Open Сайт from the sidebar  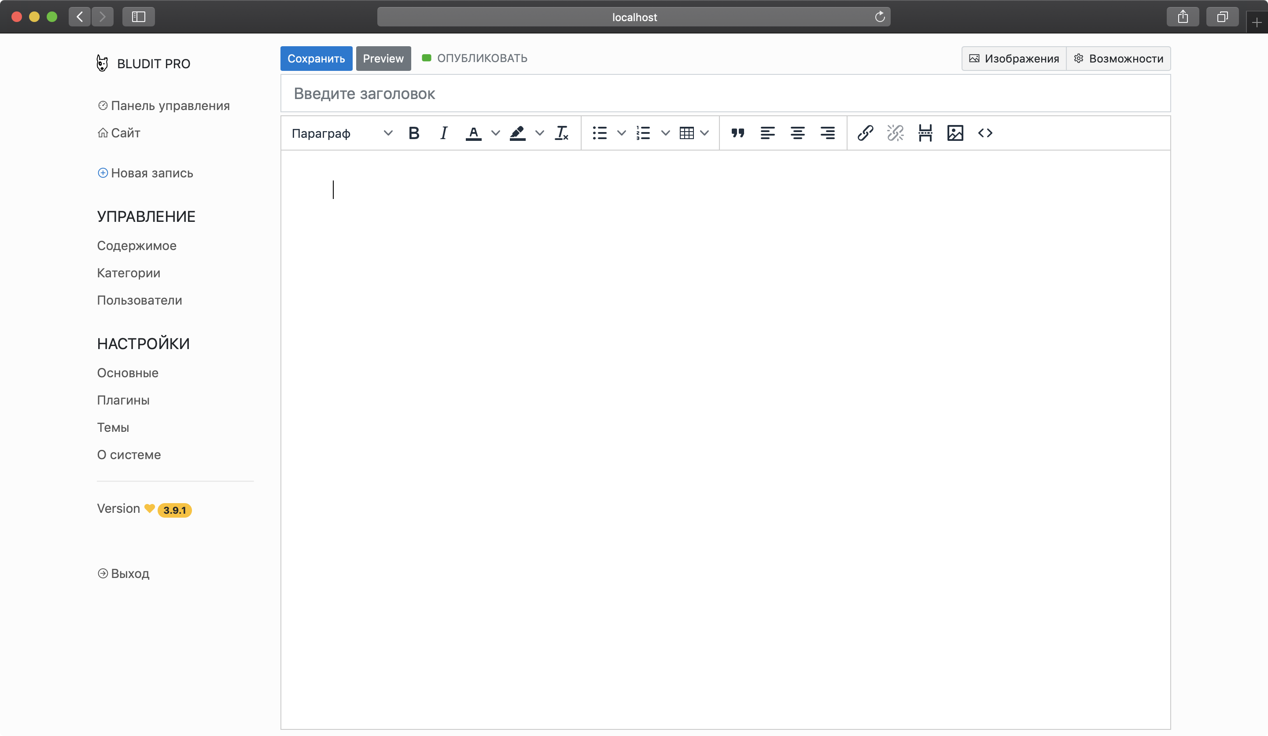[x=119, y=133]
